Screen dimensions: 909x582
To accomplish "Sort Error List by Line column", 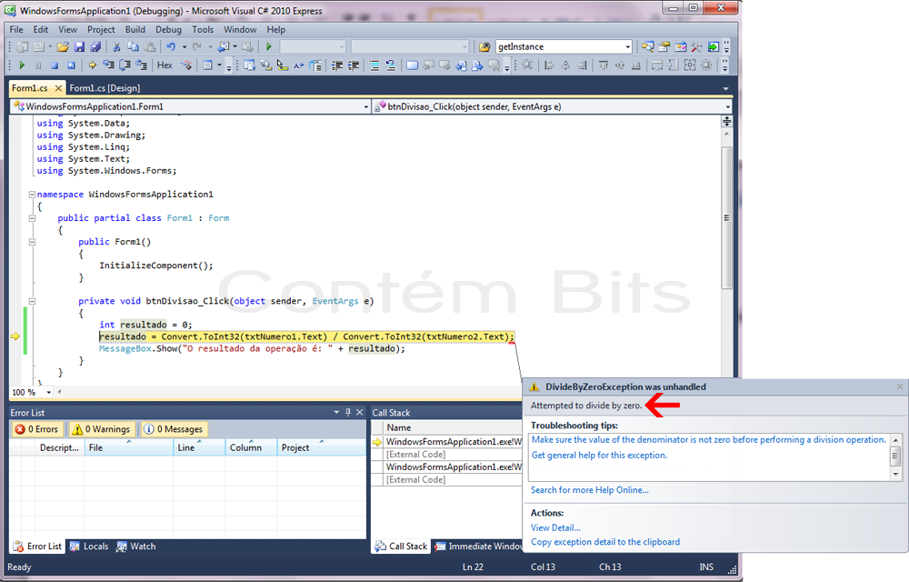I will 198,447.
